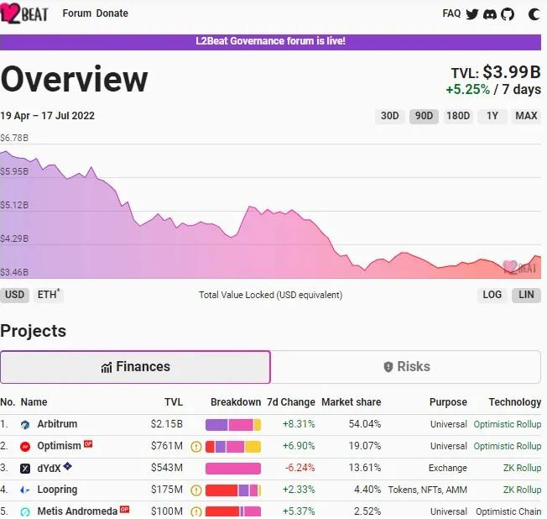The width and height of the screenshot is (547, 519).
Task: Switch chart currency to ETH
Action: 49,295
